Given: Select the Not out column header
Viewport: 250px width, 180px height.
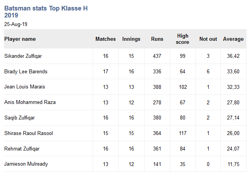Looking at the screenshot, I should click(208, 39).
